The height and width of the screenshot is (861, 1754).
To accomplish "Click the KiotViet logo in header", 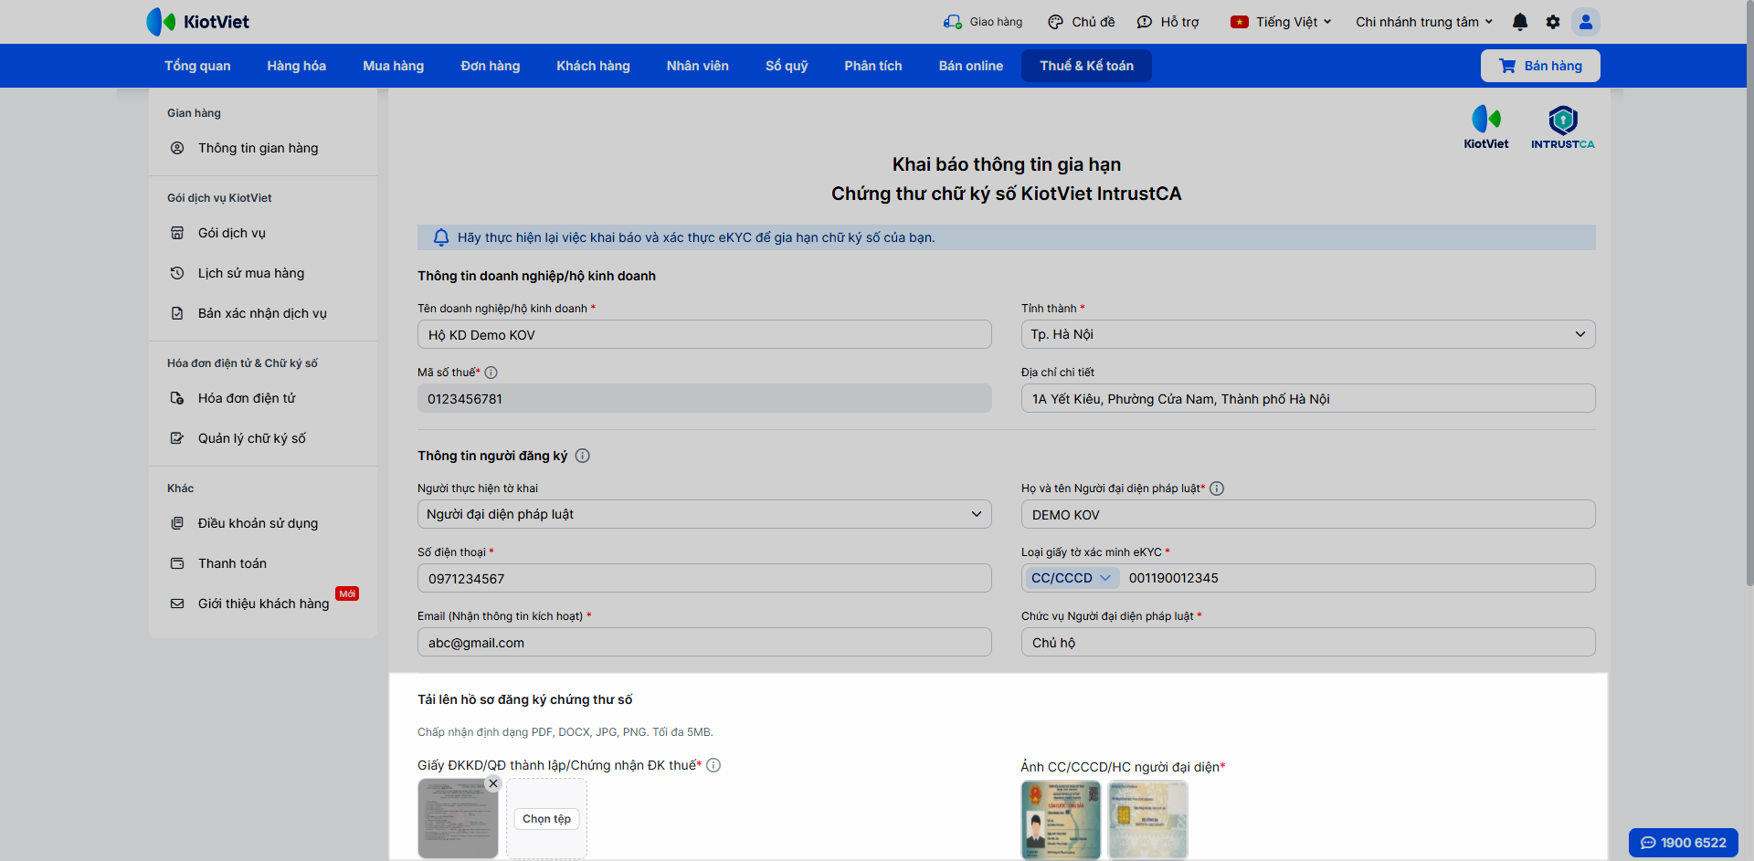I will click(197, 22).
